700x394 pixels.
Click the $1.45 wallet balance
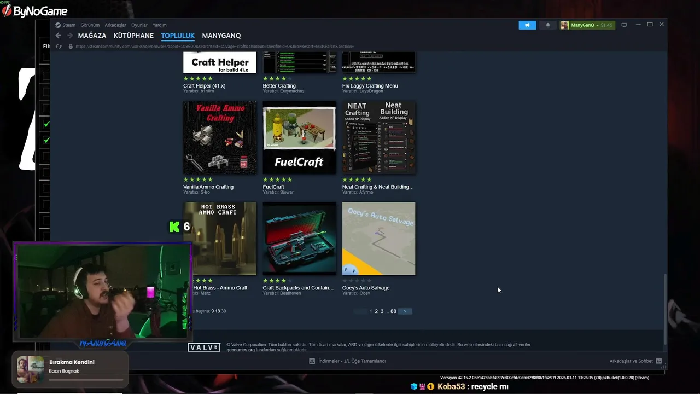coord(606,25)
